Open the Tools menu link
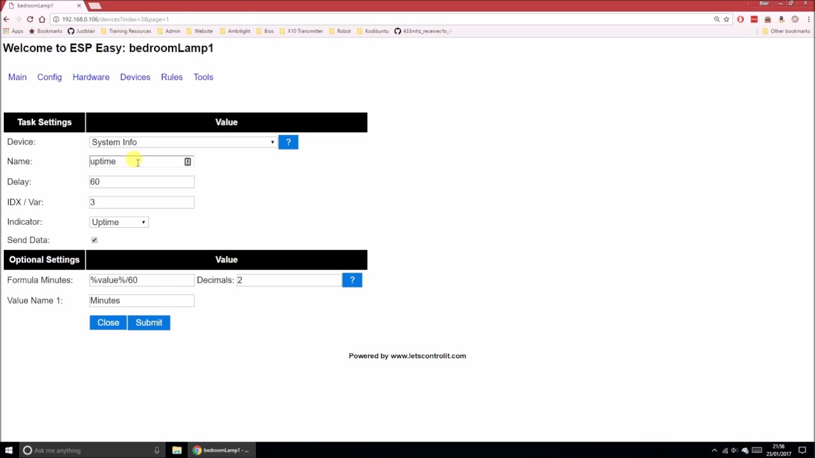This screenshot has height=458, width=815. 203,77
